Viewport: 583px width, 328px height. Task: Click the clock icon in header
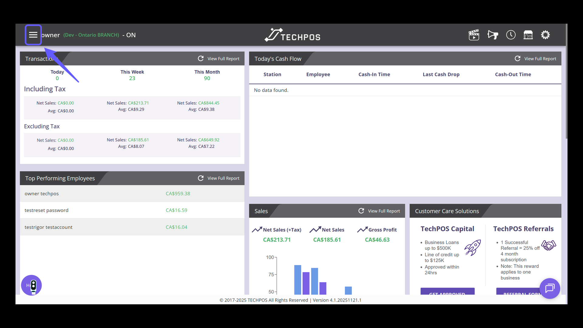pyautogui.click(x=511, y=35)
